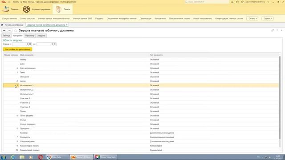Image resolution: width=285 pixels, height=160 pixels.
Task: Open notifications bell icon
Action: tap(232, 2)
